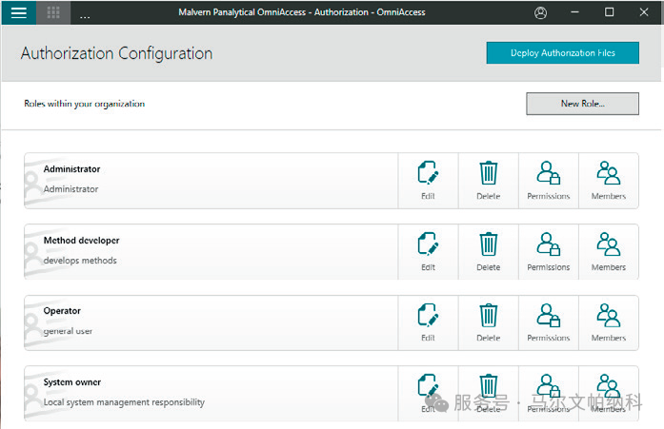This screenshot has height=429, width=664.
Task: Open Permissions for Operator role
Action: coord(548,322)
